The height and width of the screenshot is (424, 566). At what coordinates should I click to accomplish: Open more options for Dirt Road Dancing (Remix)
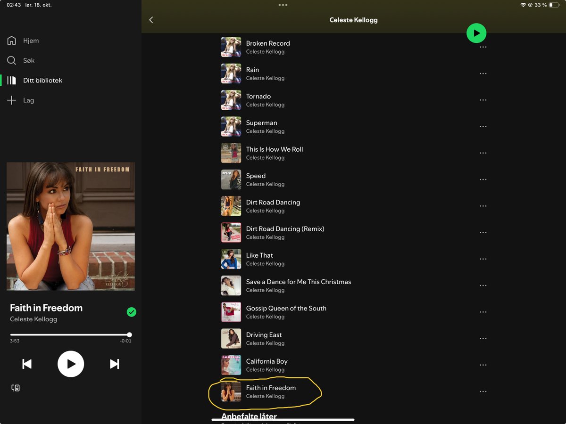coord(483,232)
